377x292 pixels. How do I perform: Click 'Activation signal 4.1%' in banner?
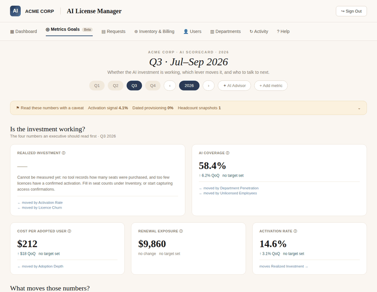(108, 108)
